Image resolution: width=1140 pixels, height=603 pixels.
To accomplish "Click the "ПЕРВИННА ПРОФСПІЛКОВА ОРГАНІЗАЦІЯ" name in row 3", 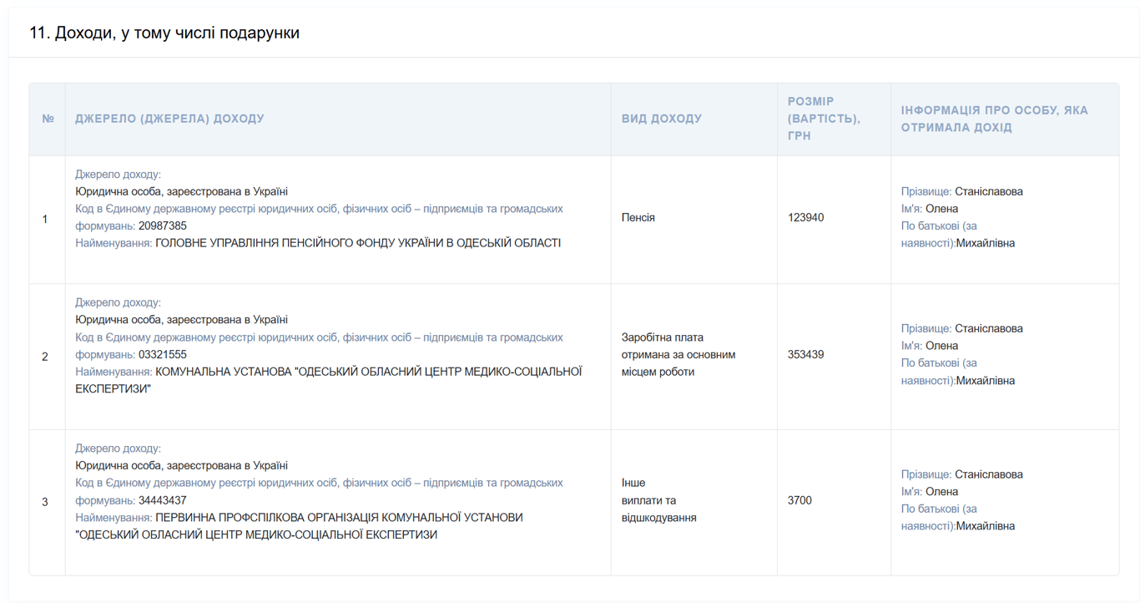I will (339, 518).
